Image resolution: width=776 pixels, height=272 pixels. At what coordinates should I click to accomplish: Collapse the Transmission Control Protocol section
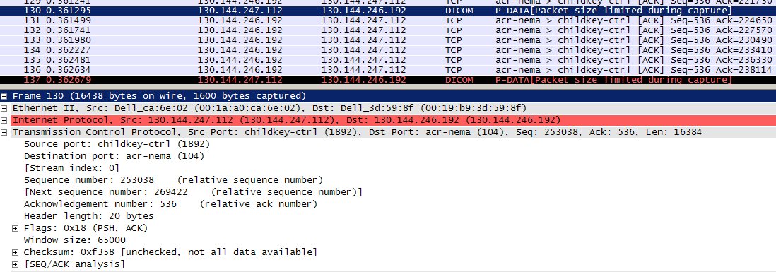(4, 132)
